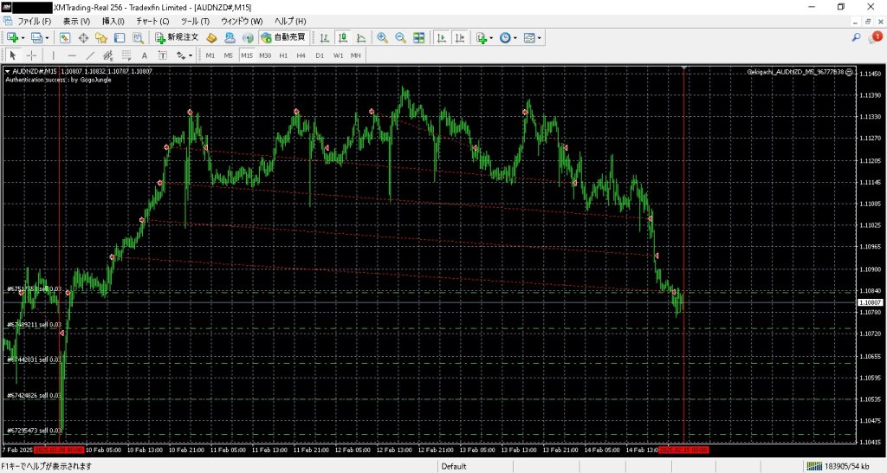Click the tile windows icon
The width and height of the screenshot is (887, 473).
point(419,38)
